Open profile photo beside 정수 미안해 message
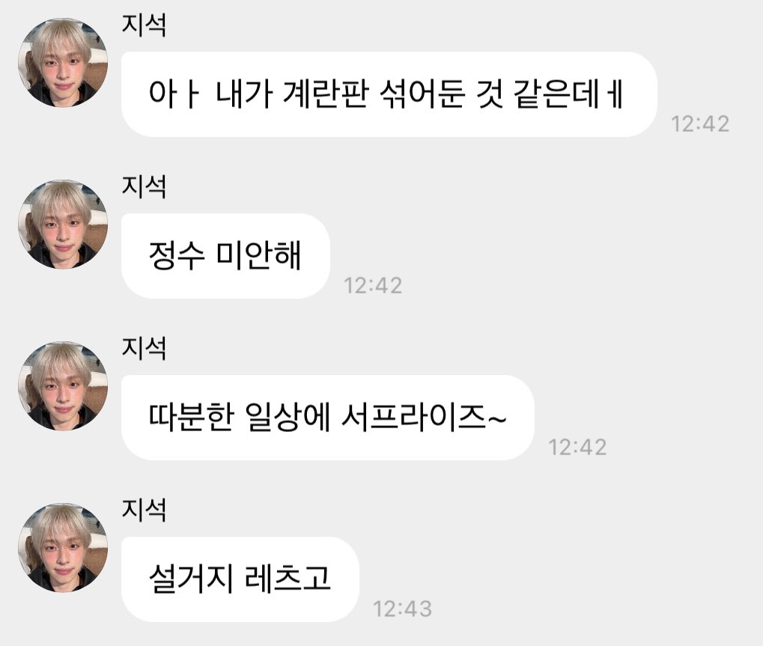Image resolution: width=763 pixels, height=646 pixels. (63, 225)
